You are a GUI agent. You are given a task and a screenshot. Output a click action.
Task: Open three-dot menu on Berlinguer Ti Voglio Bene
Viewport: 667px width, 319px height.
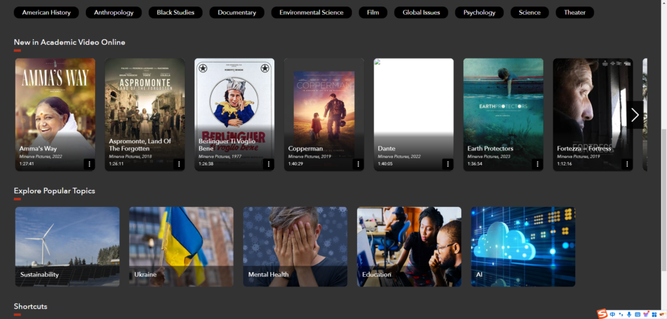coord(268,164)
